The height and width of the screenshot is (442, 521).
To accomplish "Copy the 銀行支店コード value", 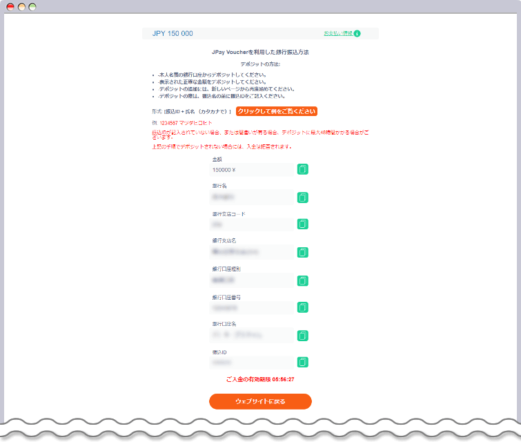I will point(302,224).
